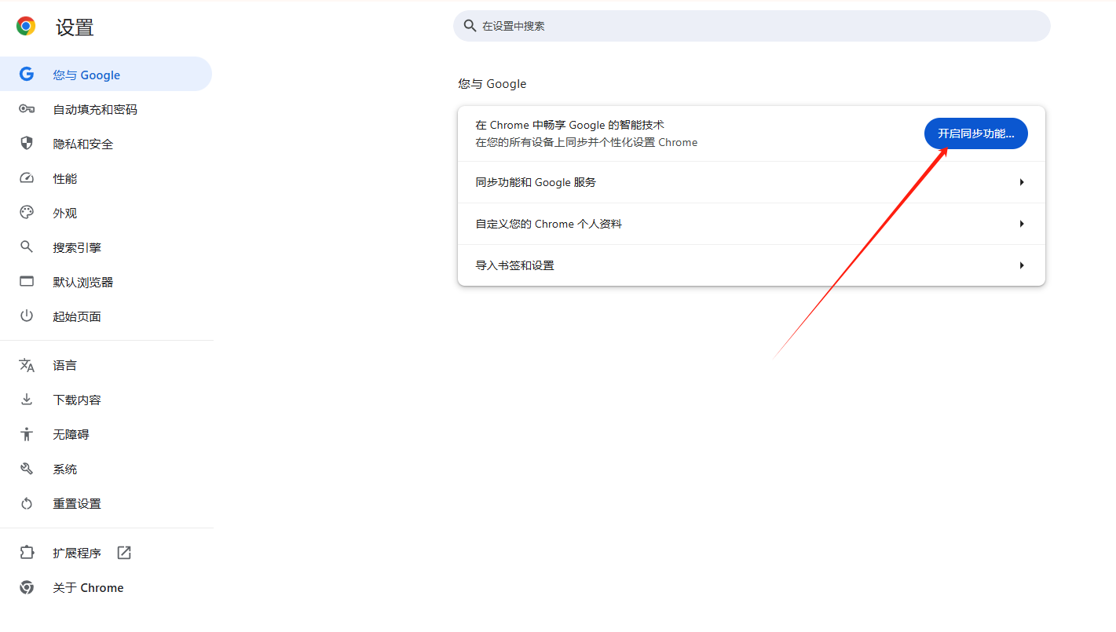Go to 语言 settings
The height and width of the screenshot is (632, 1116).
tap(106, 365)
